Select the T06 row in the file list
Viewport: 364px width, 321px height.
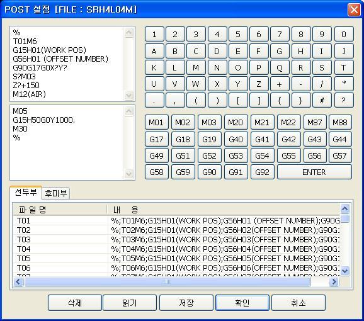176,268
